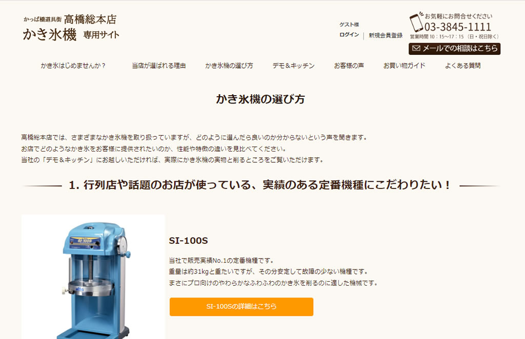This screenshot has height=339, width=525.
Task: Open the かき氷はじめませんか? menu item
Action: [x=73, y=66]
